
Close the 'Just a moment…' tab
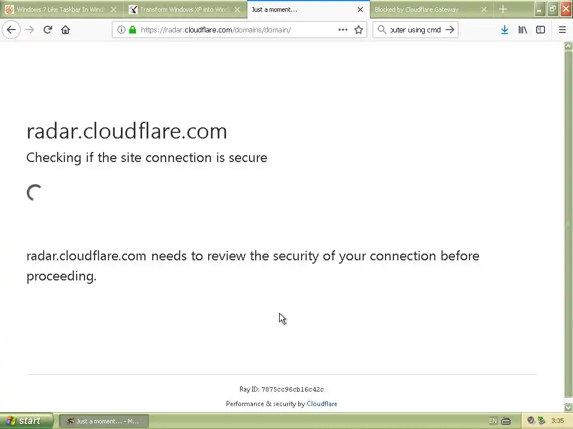click(360, 9)
